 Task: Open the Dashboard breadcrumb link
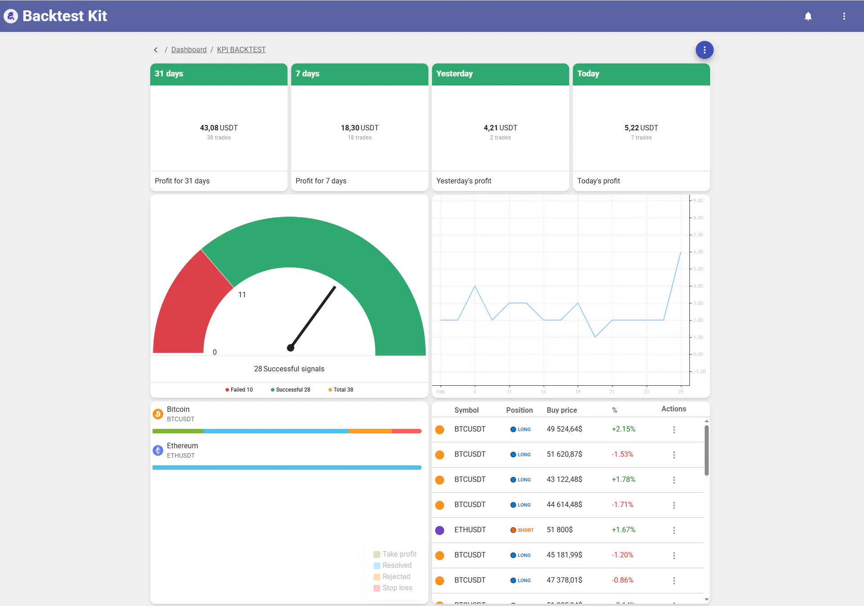[x=189, y=50]
